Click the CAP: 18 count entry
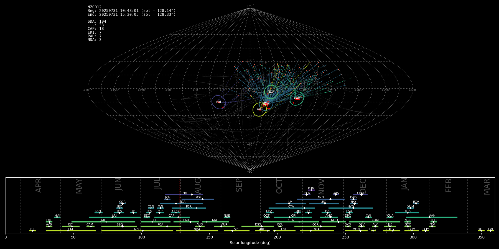Image resolution: width=499 pixels, height=249 pixels. click(x=96, y=29)
